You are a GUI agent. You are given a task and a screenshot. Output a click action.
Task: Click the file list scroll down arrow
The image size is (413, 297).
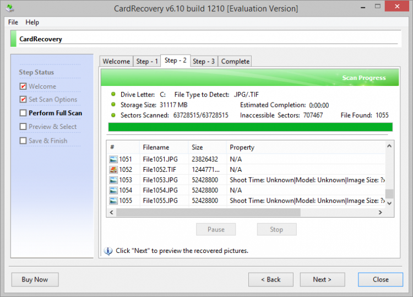point(389,203)
